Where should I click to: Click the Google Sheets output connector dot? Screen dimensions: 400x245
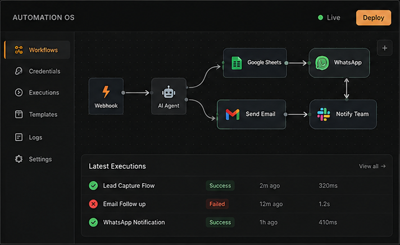coord(287,63)
